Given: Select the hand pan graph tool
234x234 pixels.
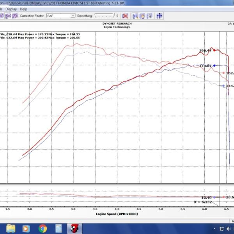Looking at the screenshot, I should click(142, 16).
